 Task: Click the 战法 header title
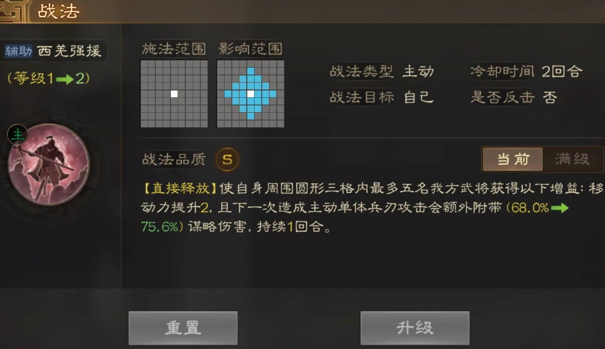(x=59, y=11)
